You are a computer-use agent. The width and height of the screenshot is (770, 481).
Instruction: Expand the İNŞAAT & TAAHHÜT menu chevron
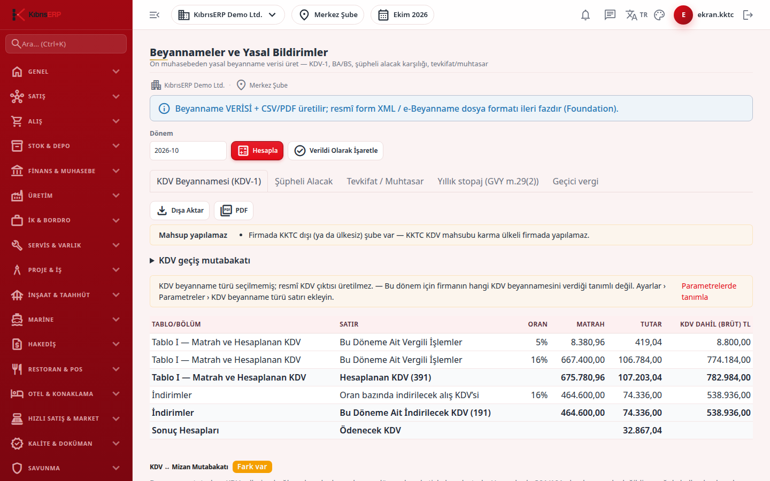(116, 295)
